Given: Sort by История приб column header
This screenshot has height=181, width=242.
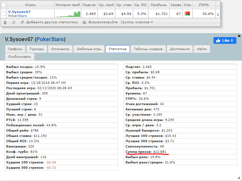Looking at the screenshot, I should (x=68, y=5).
